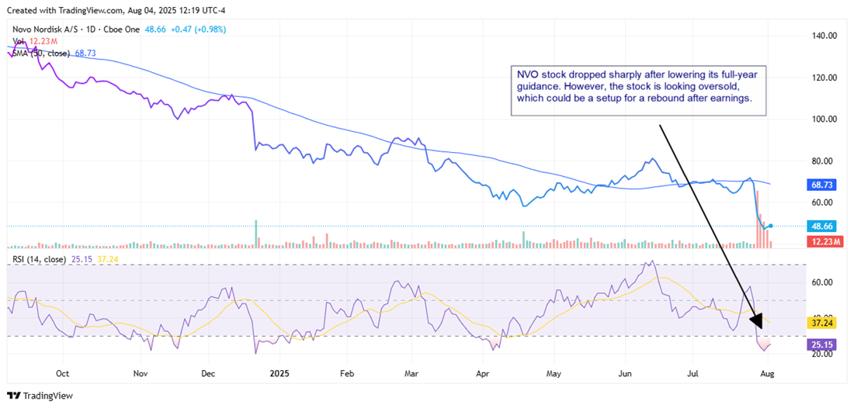Click the blue last-price dot on the chart
854x408 pixels.
pos(769,226)
